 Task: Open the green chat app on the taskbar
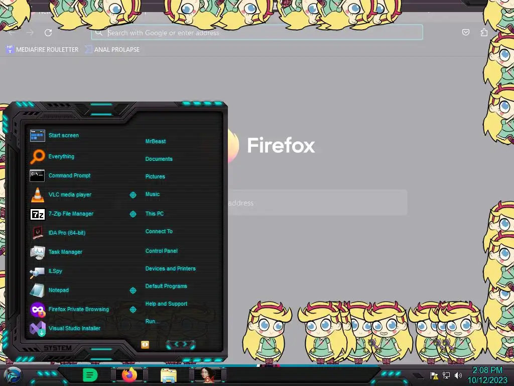pos(90,375)
